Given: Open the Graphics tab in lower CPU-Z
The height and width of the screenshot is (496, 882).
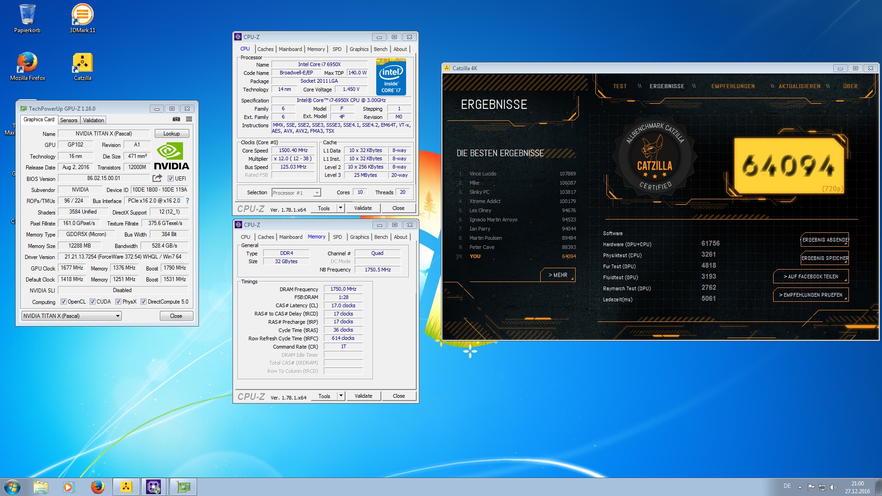Looking at the screenshot, I should coord(359,237).
